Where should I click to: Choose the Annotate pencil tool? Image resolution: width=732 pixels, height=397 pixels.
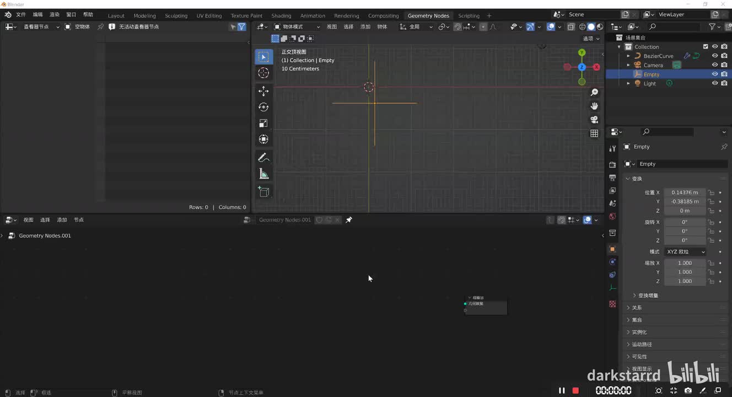tap(263, 158)
